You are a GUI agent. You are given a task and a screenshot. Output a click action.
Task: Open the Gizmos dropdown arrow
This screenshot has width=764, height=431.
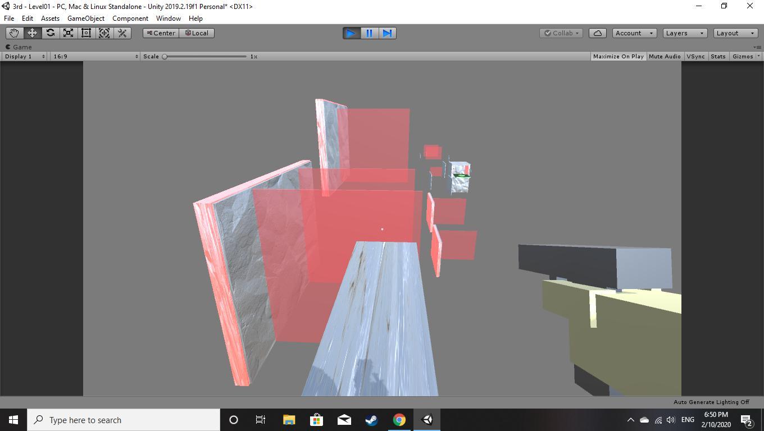point(758,56)
